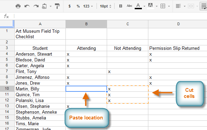Viewport: 207px width, 130px height.
Task: Click the clipboard paste icon
Action: [44, 6]
